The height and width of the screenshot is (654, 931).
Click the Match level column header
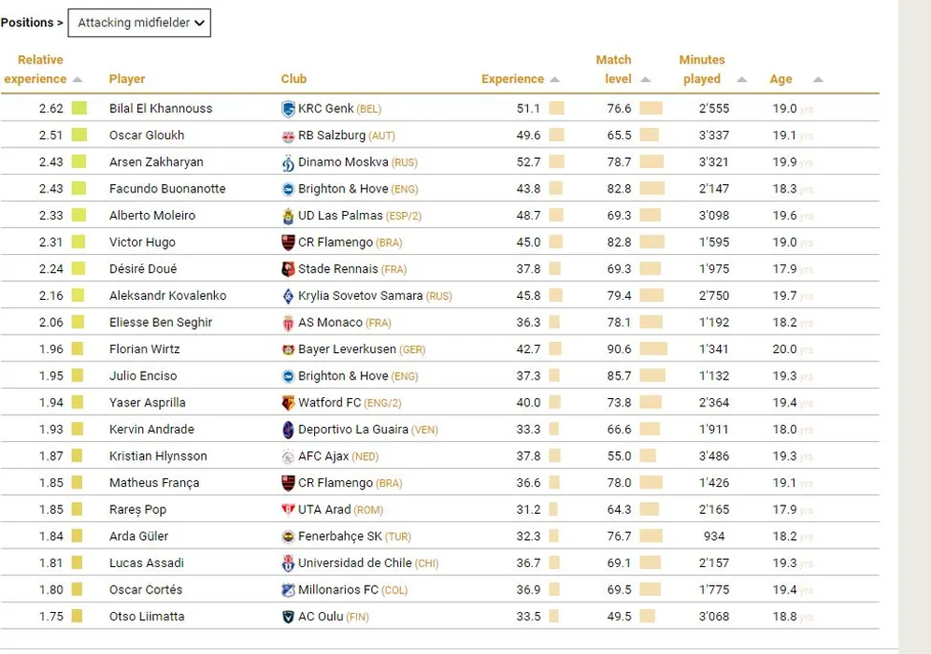[x=614, y=69]
